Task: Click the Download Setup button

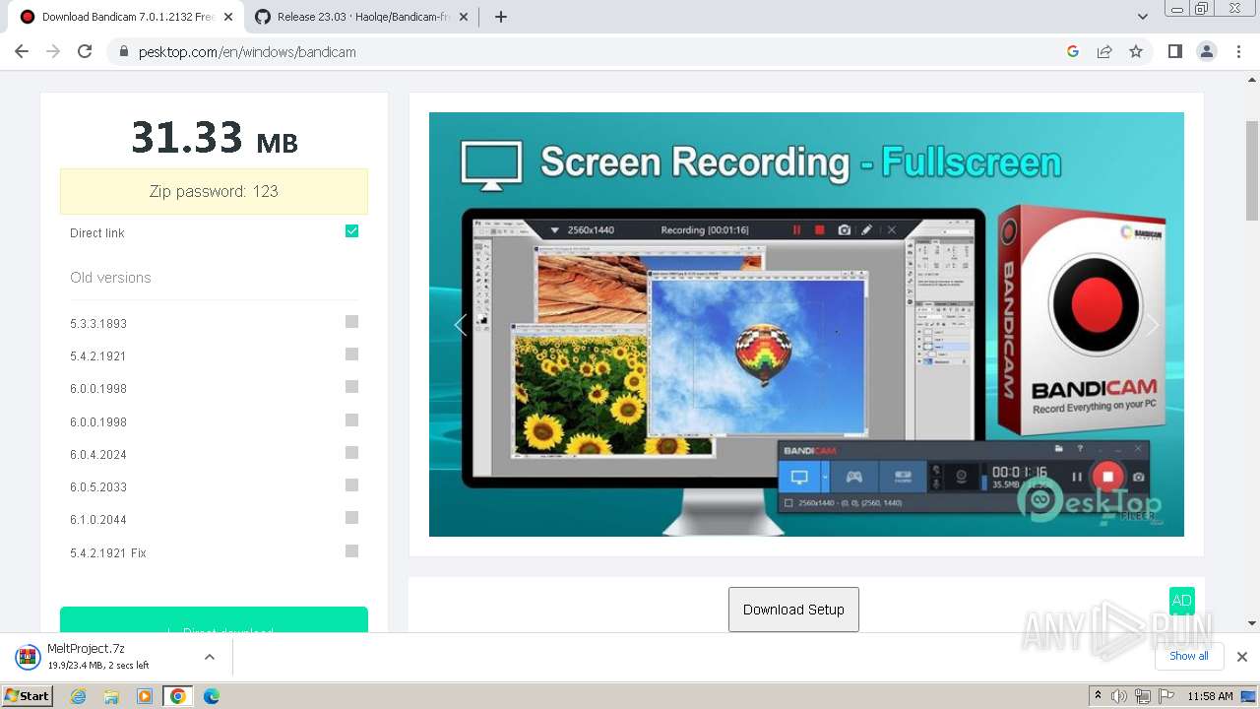Action: [793, 610]
